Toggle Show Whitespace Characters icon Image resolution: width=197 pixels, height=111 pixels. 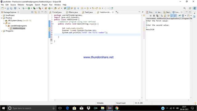pos(78,8)
